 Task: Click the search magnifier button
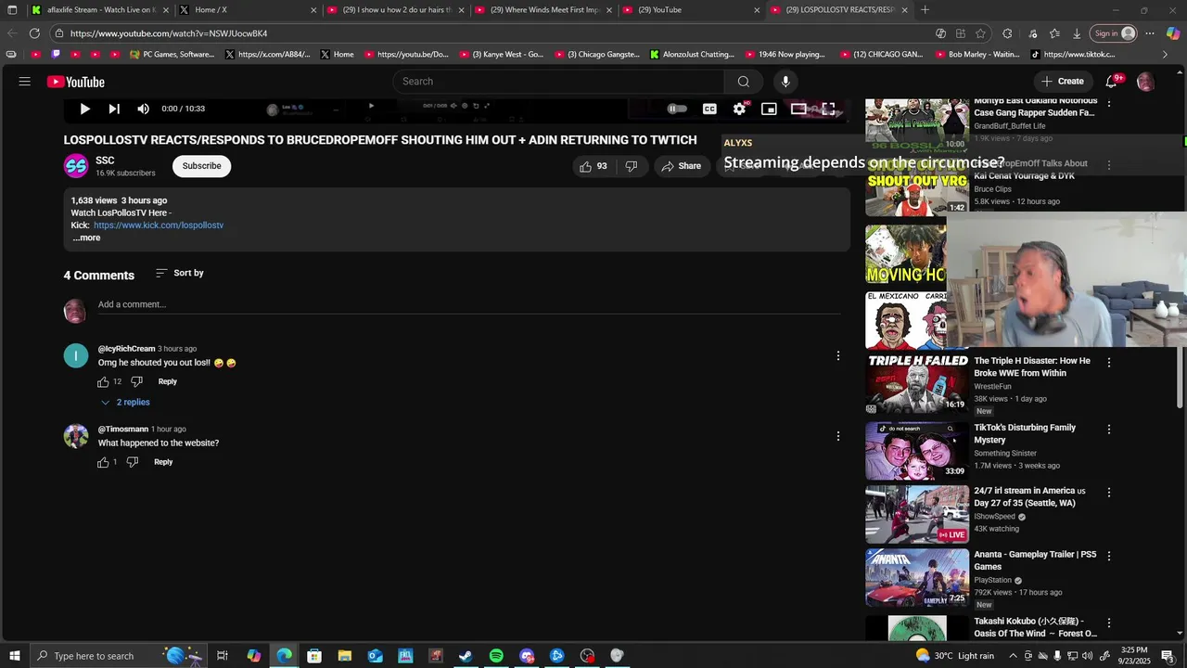pyautogui.click(x=744, y=82)
